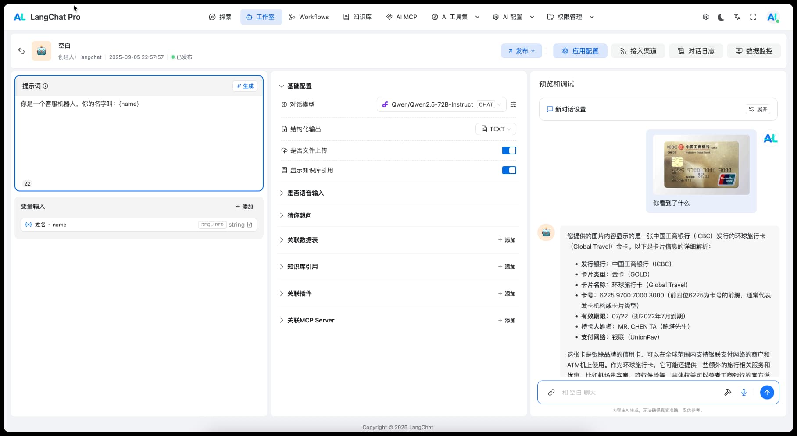Open the Qwen2.5-72B-Instruct model dropdown
Image resolution: width=797 pixels, height=436 pixels.
(441, 104)
